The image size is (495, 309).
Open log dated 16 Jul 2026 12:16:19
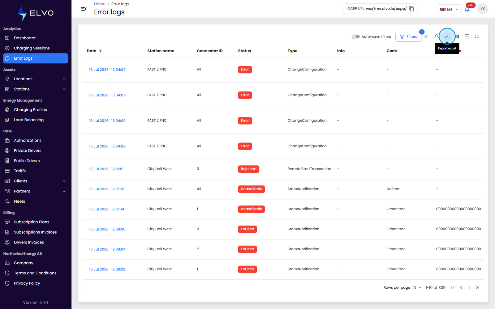coord(106,169)
